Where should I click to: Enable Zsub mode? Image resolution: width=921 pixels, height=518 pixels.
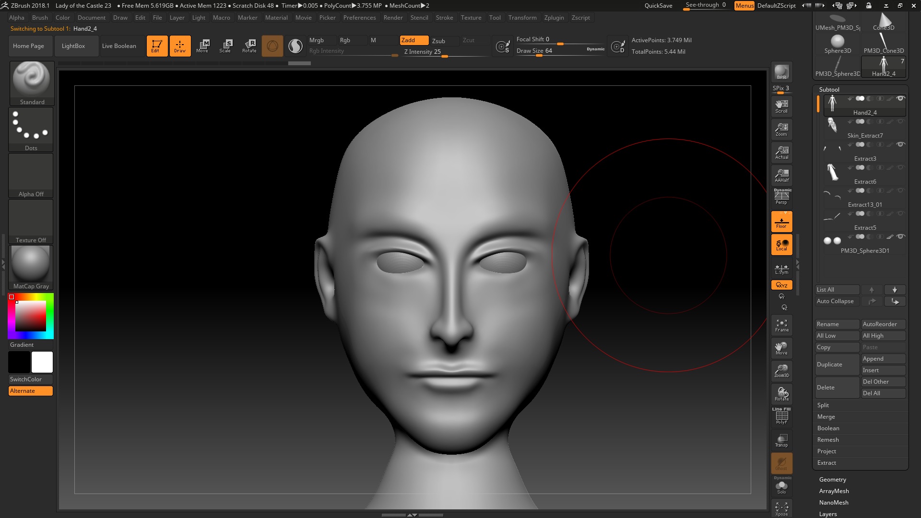444,41
